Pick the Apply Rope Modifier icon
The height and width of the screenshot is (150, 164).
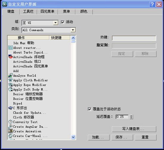point(10,85)
